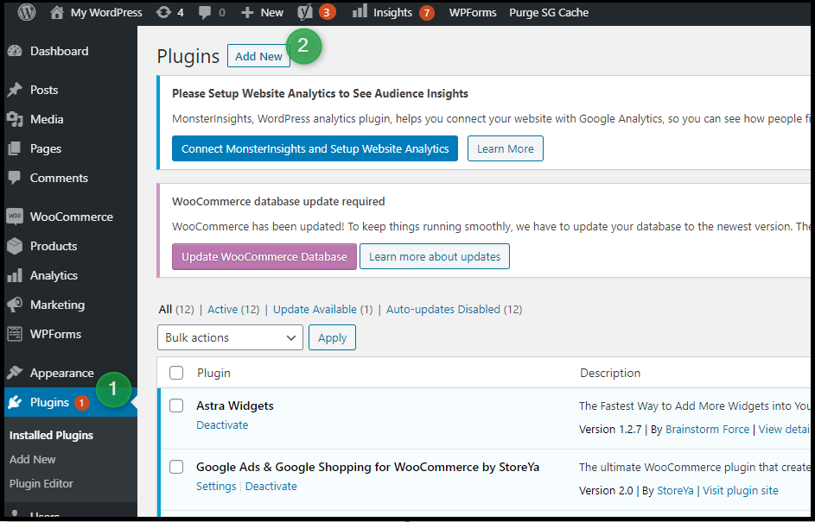Open Appearance via the paintbrush icon
Screen dimensions: 815x522
pyautogui.click(x=15, y=373)
